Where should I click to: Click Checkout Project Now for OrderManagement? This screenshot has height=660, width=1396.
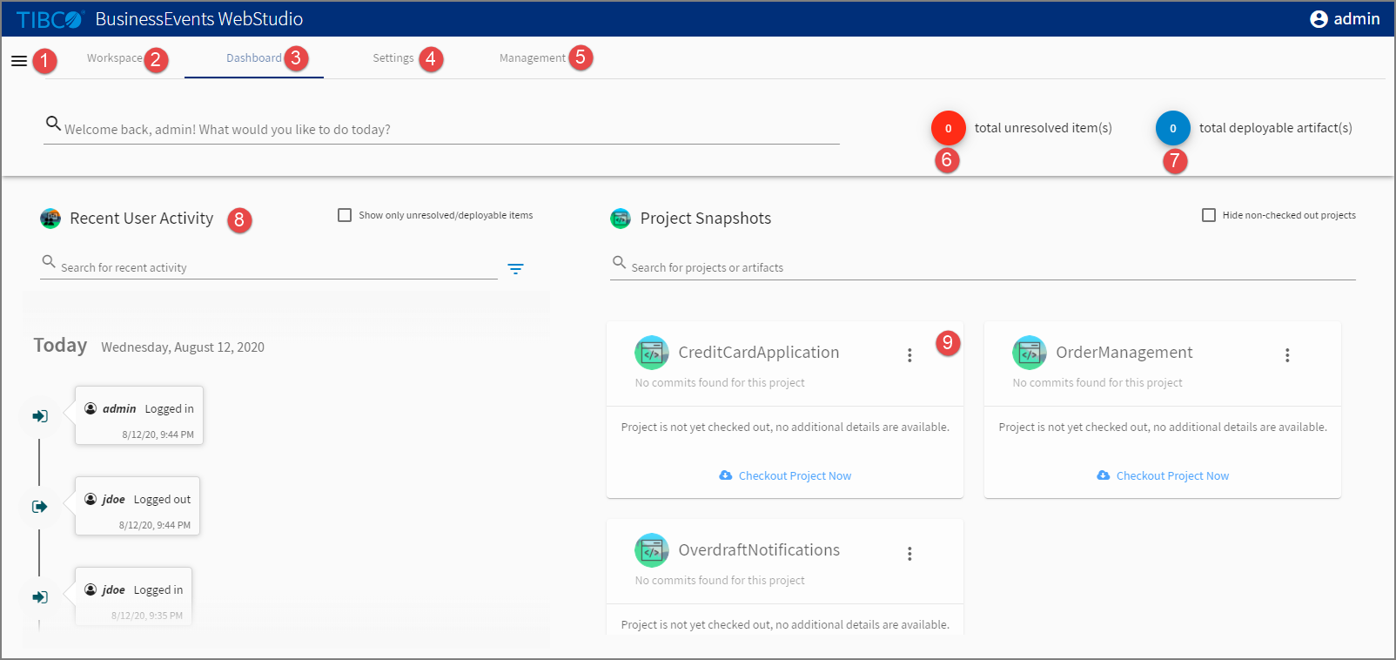tap(1171, 476)
